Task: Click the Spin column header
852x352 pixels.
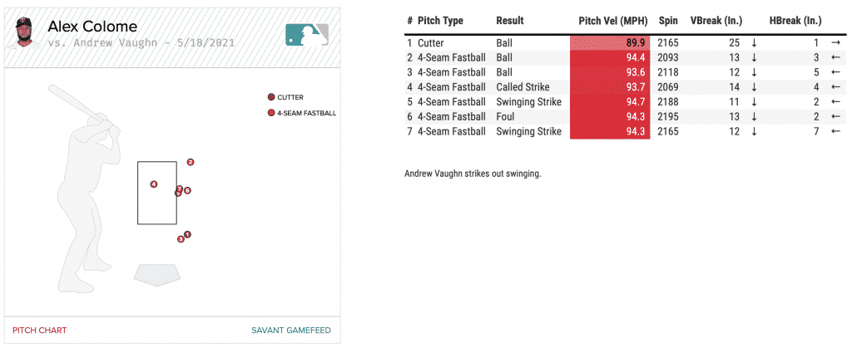Action: pyautogui.click(x=667, y=21)
